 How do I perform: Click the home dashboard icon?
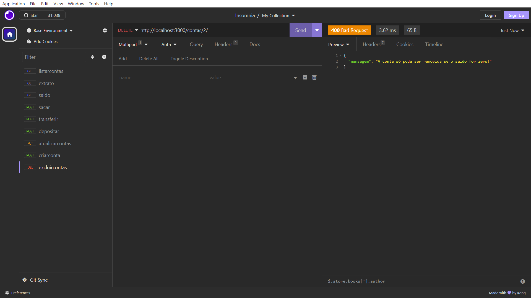click(10, 34)
